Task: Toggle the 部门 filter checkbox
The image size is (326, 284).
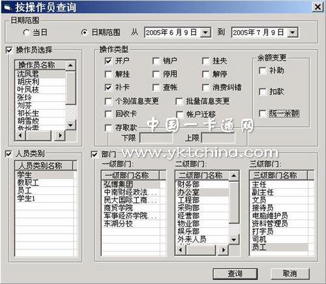Action: click(95, 154)
